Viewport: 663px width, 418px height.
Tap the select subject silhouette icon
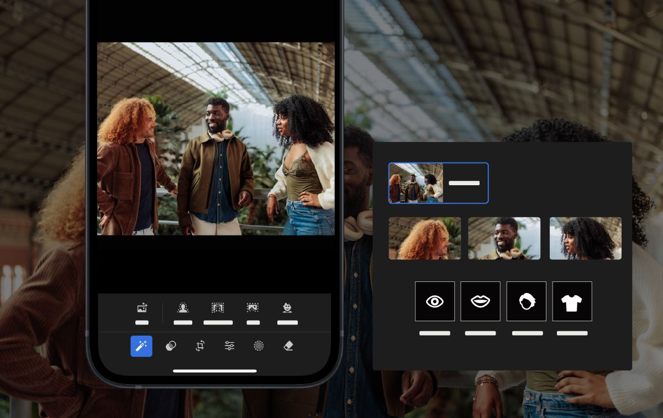pyautogui.click(x=183, y=308)
